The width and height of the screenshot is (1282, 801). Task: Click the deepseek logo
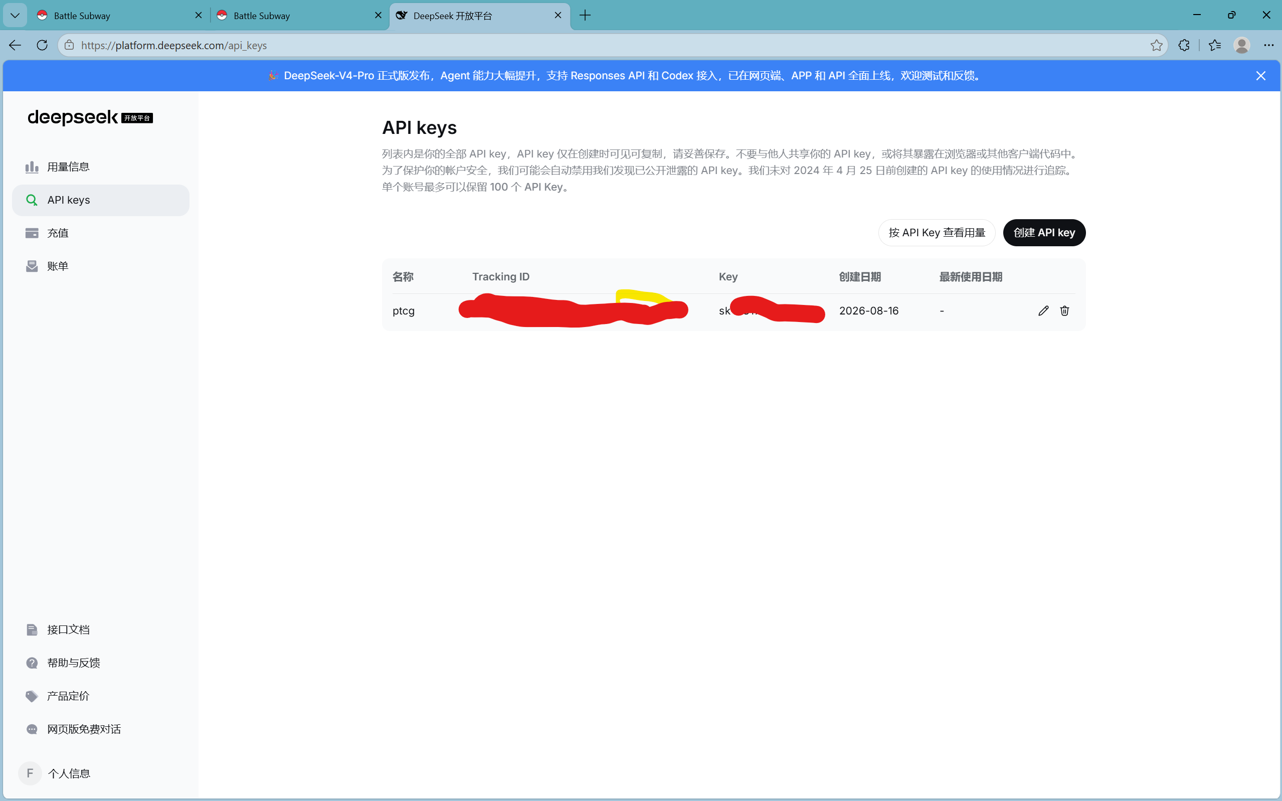90,117
